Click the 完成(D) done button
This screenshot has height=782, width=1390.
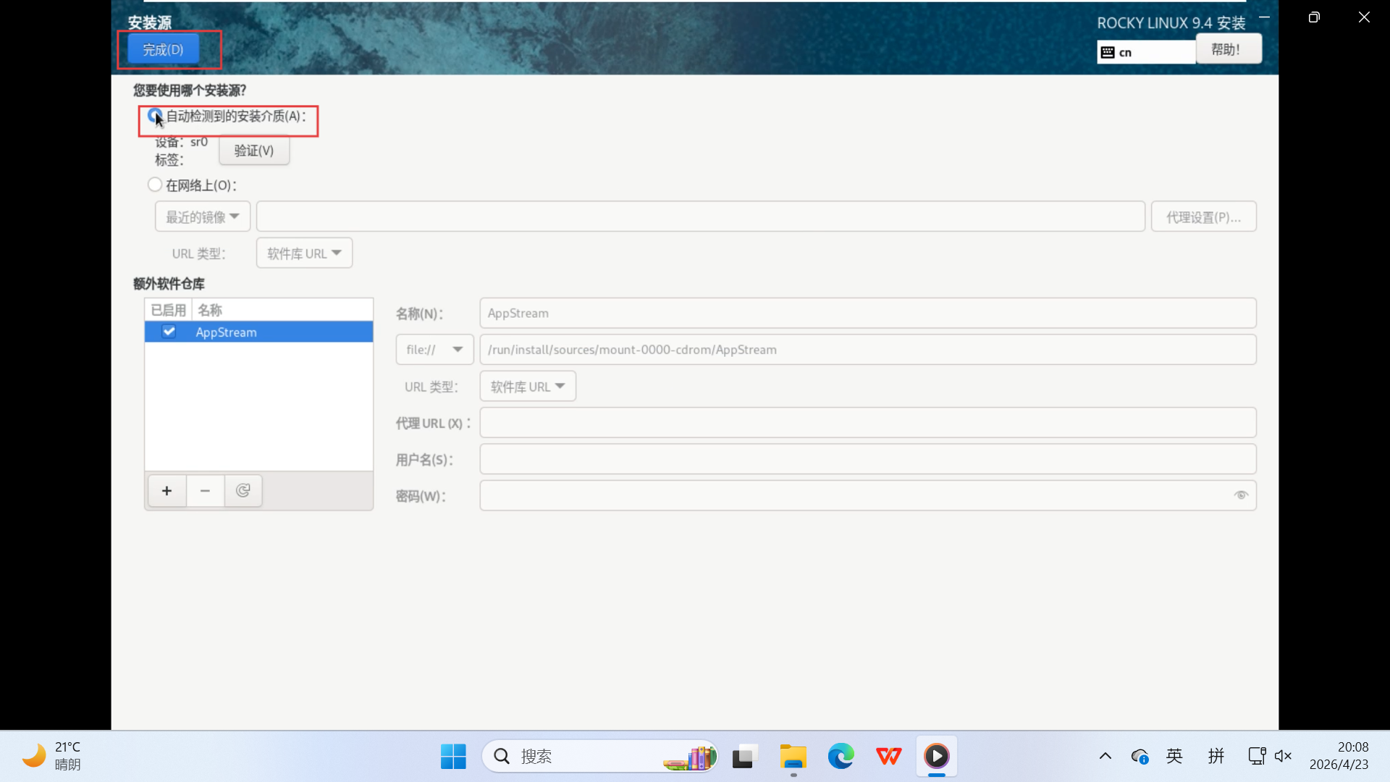coord(163,49)
